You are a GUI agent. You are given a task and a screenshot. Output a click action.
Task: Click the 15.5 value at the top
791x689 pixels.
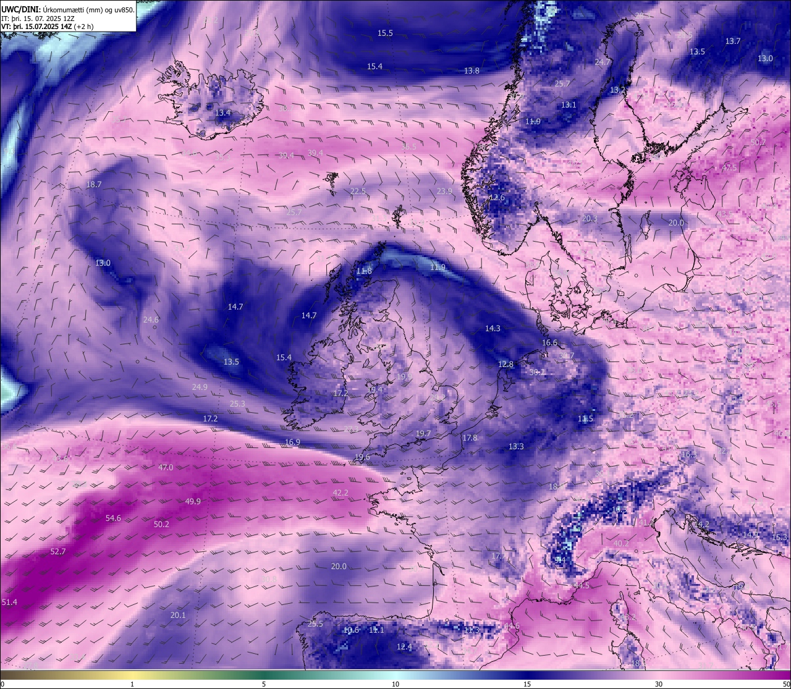pos(385,33)
